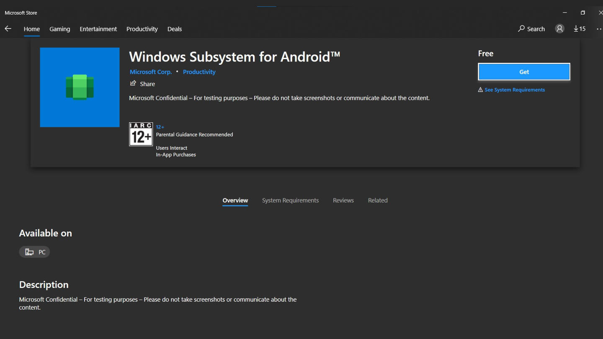Open the Entertainment section

click(x=98, y=29)
